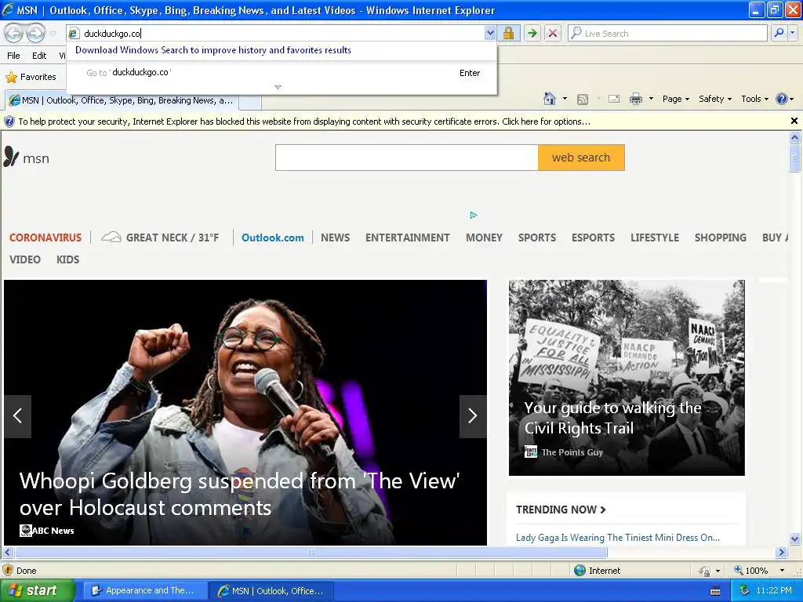This screenshot has width=803, height=602.
Task: Click the green Go arrow button
Action: click(532, 34)
